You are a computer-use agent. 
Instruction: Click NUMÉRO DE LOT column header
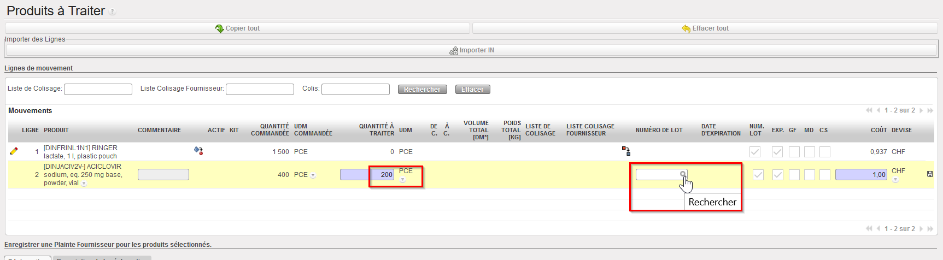pyautogui.click(x=659, y=130)
